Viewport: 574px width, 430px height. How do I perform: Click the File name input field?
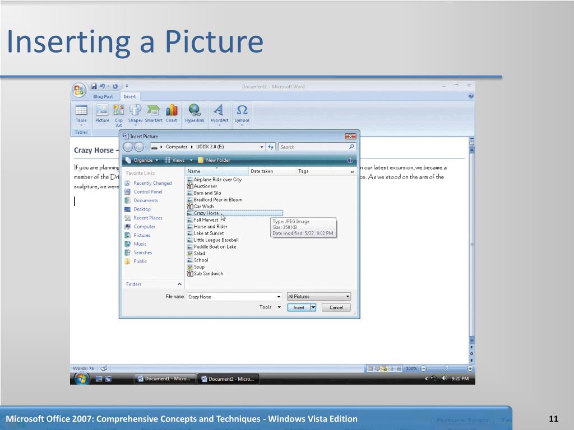pyautogui.click(x=231, y=297)
